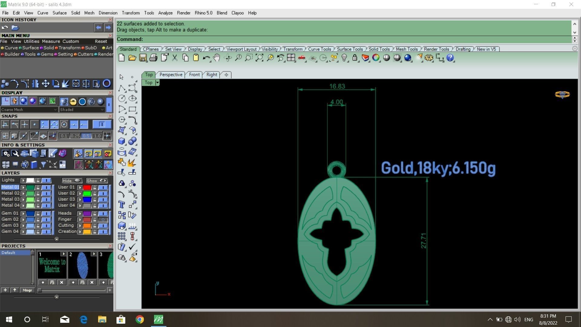Click the Hide layers button
This screenshot has width=581, height=327.
(x=72, y=180)
